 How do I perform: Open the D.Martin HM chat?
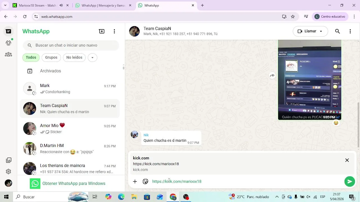tap(69, 149)
